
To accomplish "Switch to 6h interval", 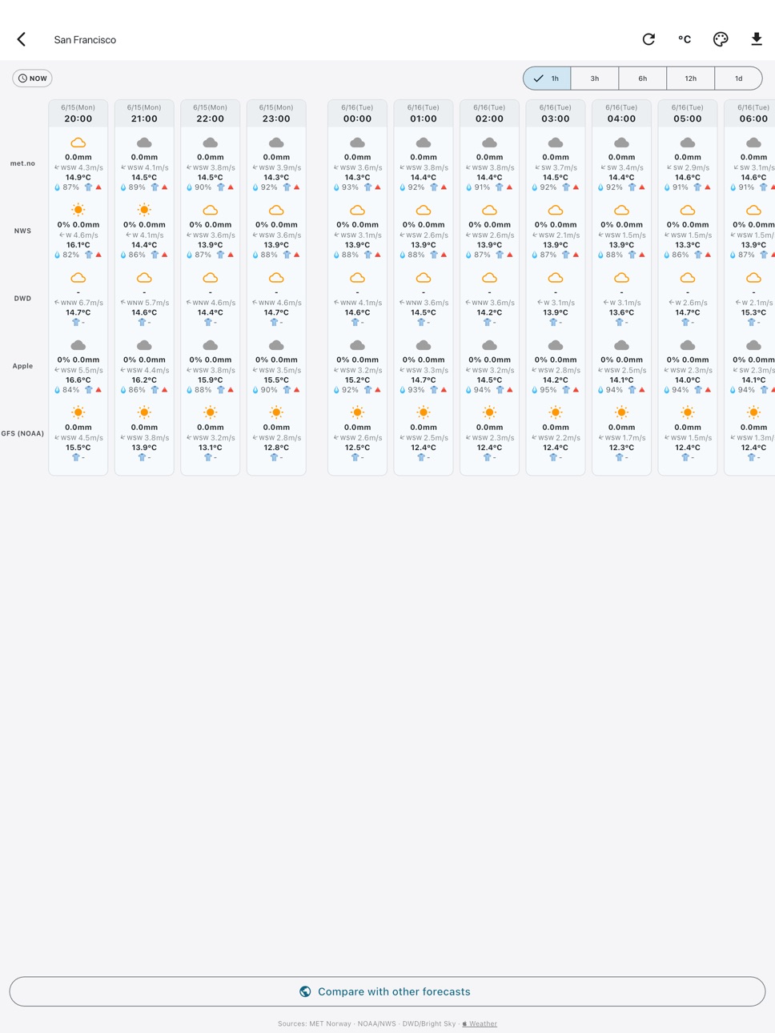I will [x=643, y=78].
